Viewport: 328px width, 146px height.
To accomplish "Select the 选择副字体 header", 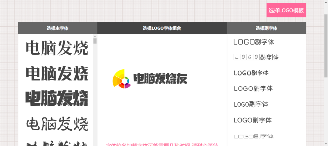I will (x=266, y=28).
